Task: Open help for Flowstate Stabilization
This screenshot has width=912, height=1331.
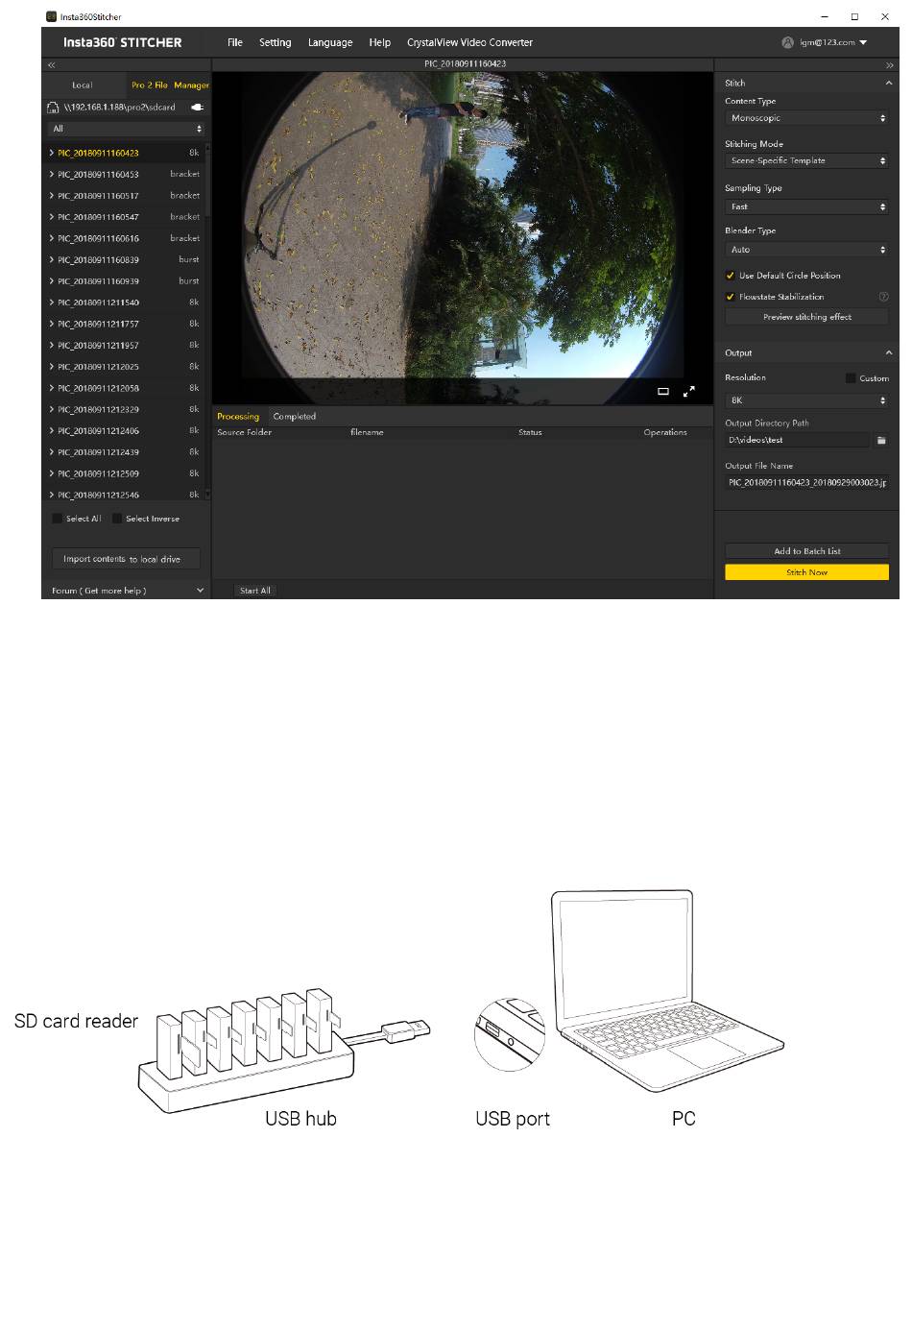Action: (883, 297)
